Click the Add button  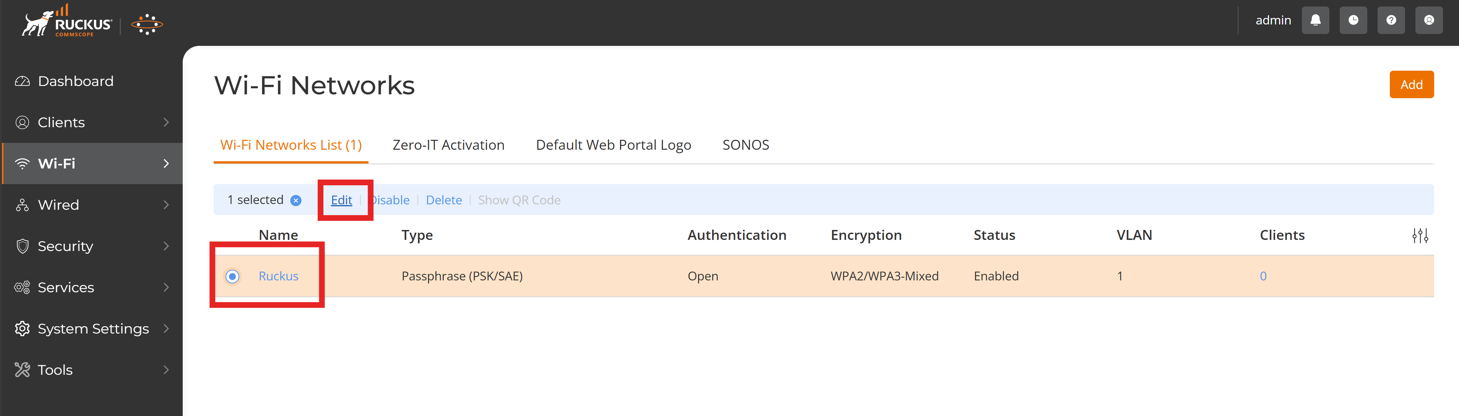[x=1412, y=84]
